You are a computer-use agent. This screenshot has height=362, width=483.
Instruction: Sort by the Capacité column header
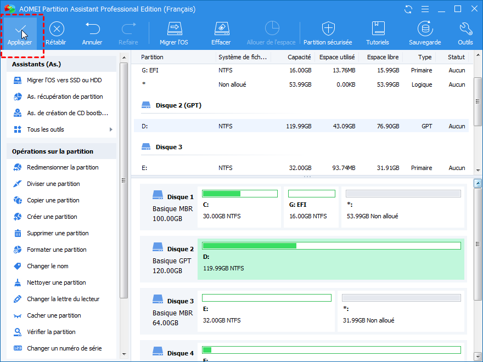coord(299,57)
